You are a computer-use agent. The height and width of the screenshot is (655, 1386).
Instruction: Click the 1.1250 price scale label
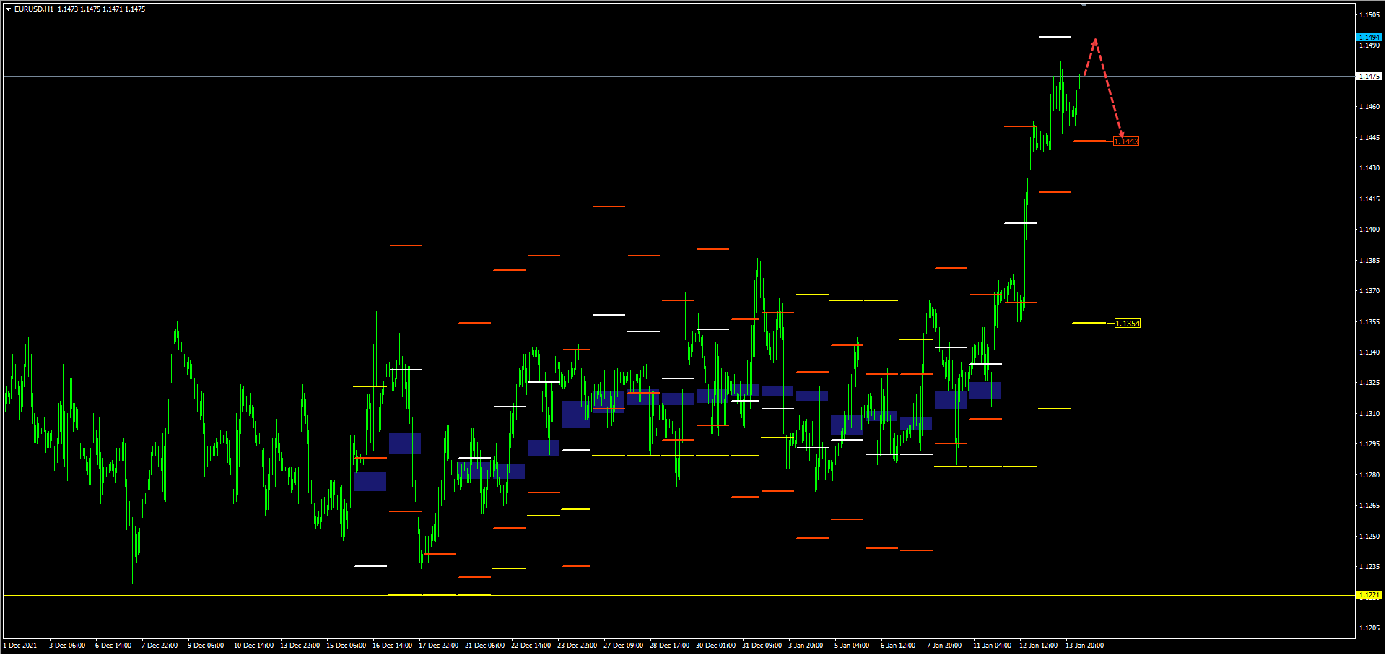[x=1369, y=537]
